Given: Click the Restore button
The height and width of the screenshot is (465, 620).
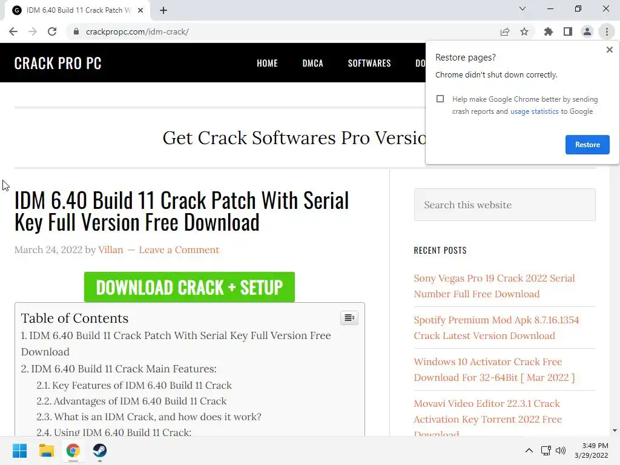Looking at the screenshot, I should (x=587, y=145).
